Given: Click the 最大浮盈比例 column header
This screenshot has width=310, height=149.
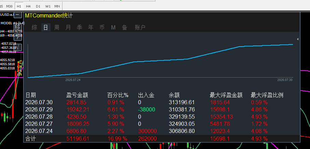Looking at the screenshot, I should [x=267, y=95].
